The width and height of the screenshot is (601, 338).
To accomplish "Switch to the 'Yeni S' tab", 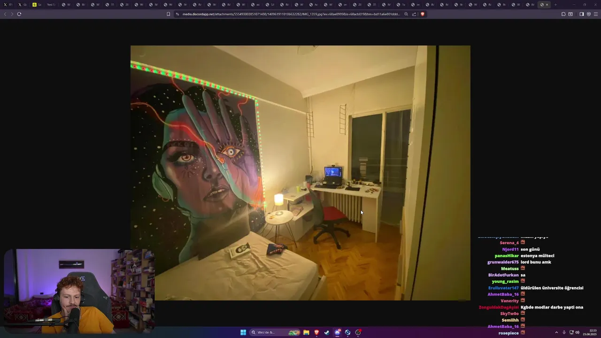I will pos(51,5).
